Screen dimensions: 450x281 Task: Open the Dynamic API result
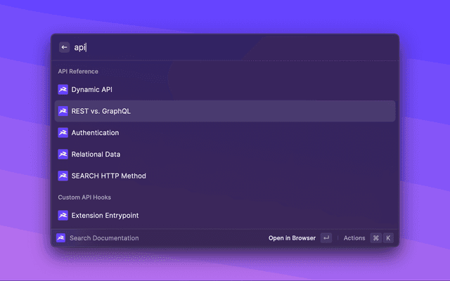[225, 89]
